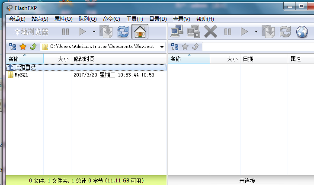
Task: Click the MySQL folder modified date text
Action: [x=114, y=75]
